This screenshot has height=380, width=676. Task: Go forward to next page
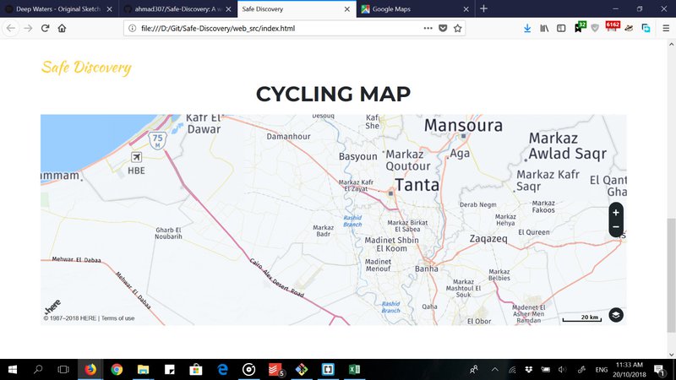point(28,29)
